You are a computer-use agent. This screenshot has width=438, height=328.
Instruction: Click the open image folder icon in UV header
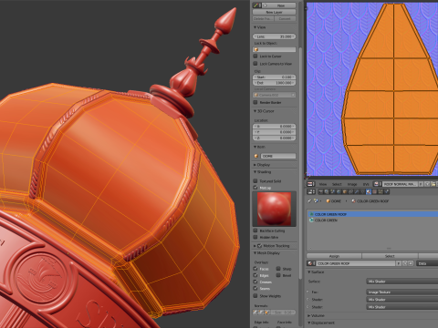[433, 184]
